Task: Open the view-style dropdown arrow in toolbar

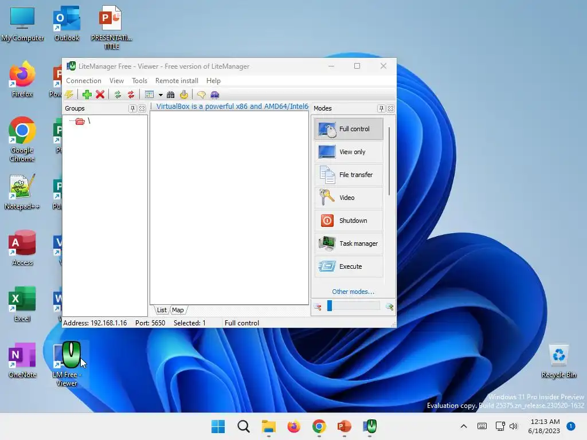Action: (x=161, y=95)
